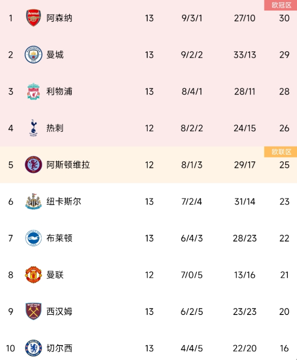Open the Manchester City badge
Screen dimensions: 297x360
point(34,55)
